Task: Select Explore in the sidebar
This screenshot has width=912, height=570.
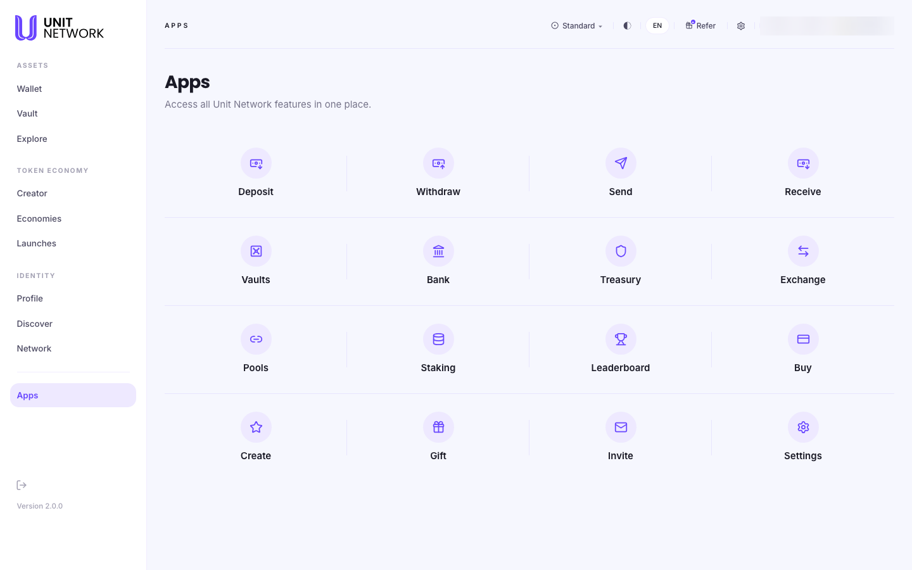Action: click(32, 139)
